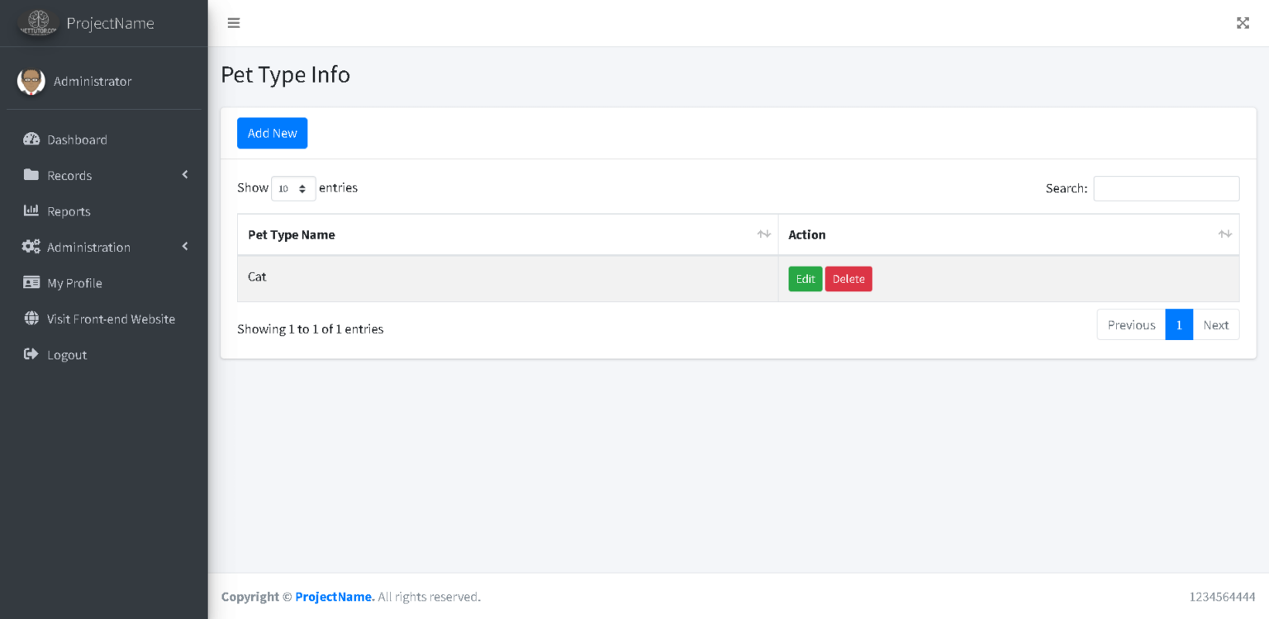Toggle sorting on the Pet Type Name column

click(x=762, y=234)
